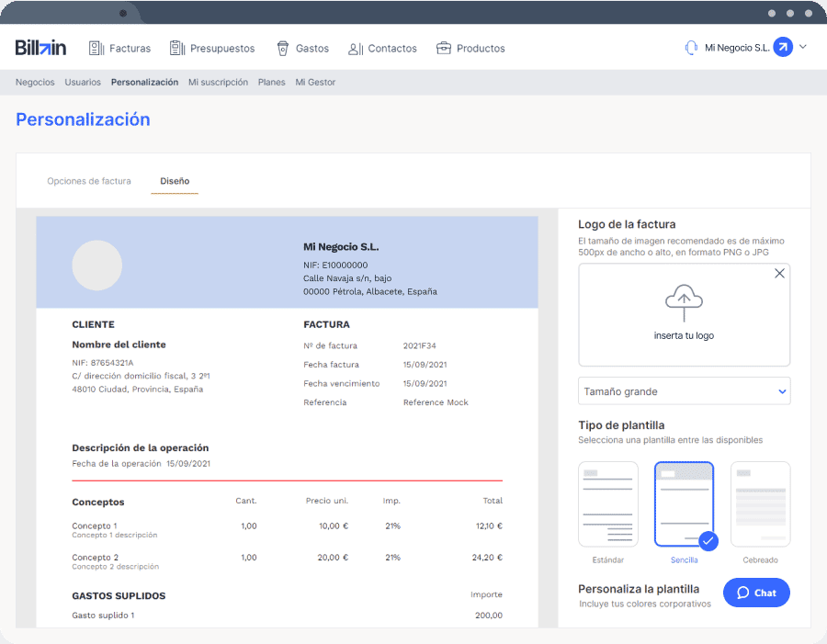
Task: Open Mi suscripción section
Action: coord(218,83)
